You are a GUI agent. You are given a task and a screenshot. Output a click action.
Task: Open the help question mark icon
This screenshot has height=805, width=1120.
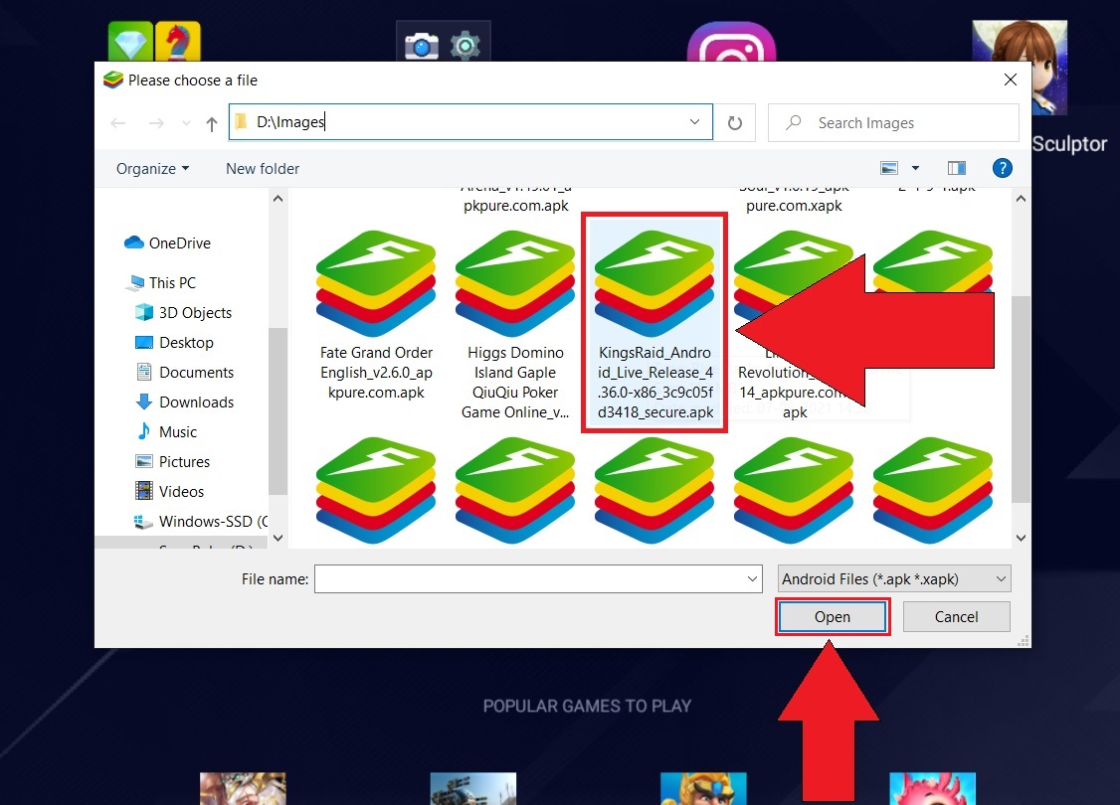point(1003,168)
